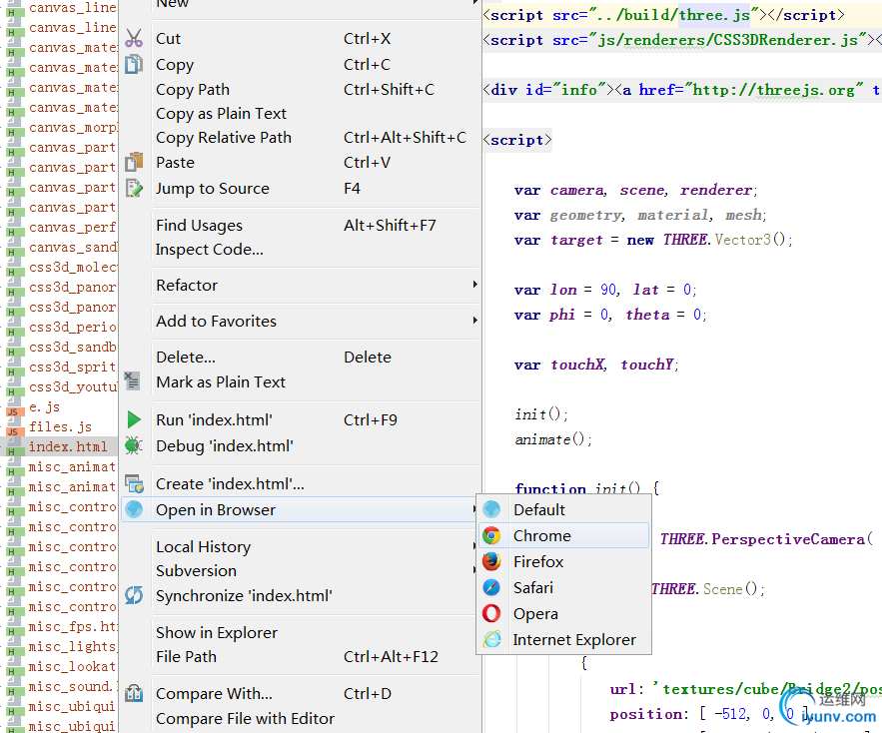Open file in Chrome browser
Viewport: 882px width, 733px height.
[x=563, y=535]
